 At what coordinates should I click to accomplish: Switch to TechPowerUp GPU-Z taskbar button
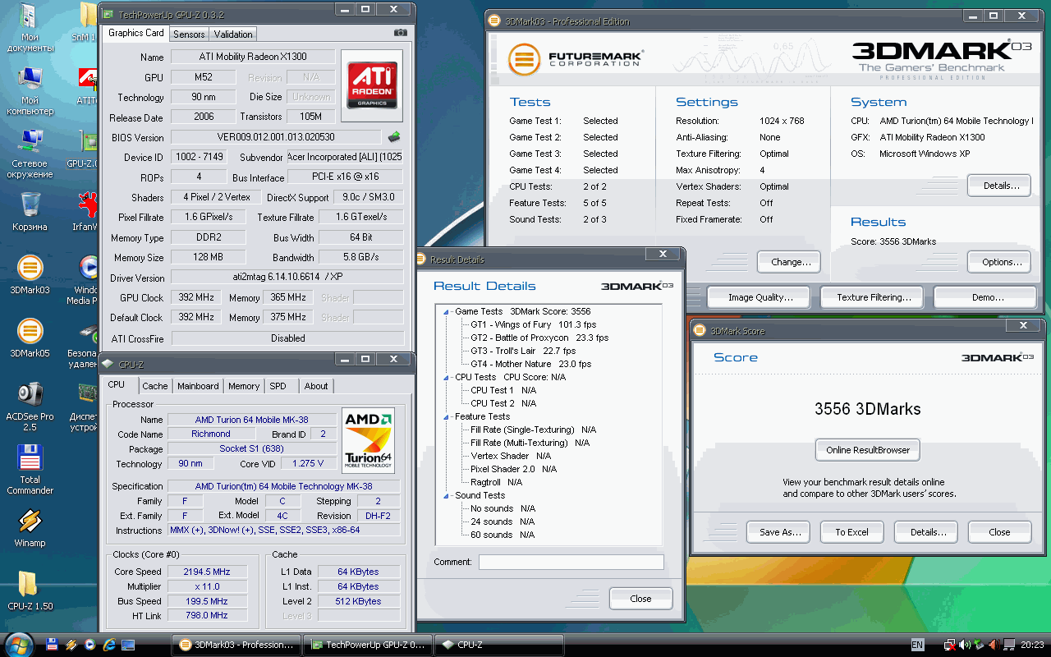pyautogui.click(x=367, y=645)
